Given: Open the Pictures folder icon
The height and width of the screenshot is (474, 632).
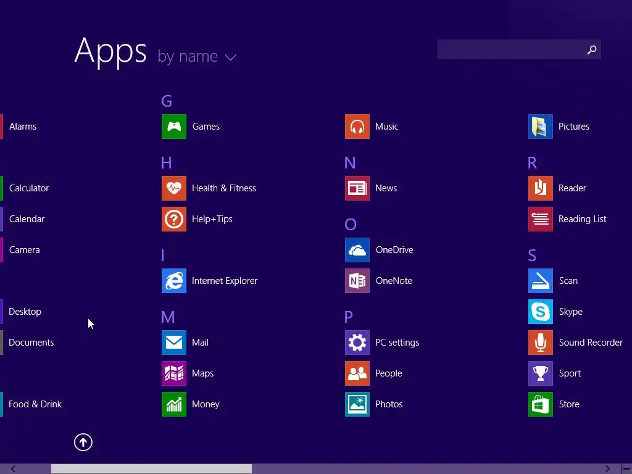Looking at the screenshot, I should point(541,127).
